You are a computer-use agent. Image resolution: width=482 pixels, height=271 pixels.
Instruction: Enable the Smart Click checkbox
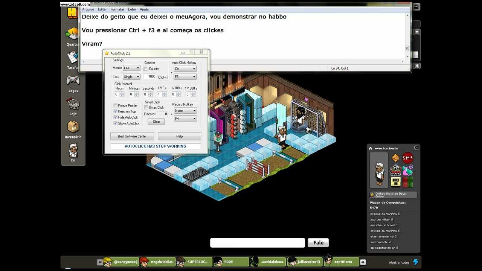click(x=146, y=108)
